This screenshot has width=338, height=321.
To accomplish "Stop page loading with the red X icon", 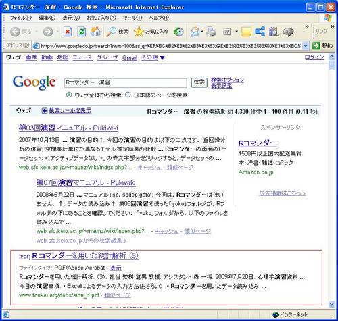I will coord(68,32).
